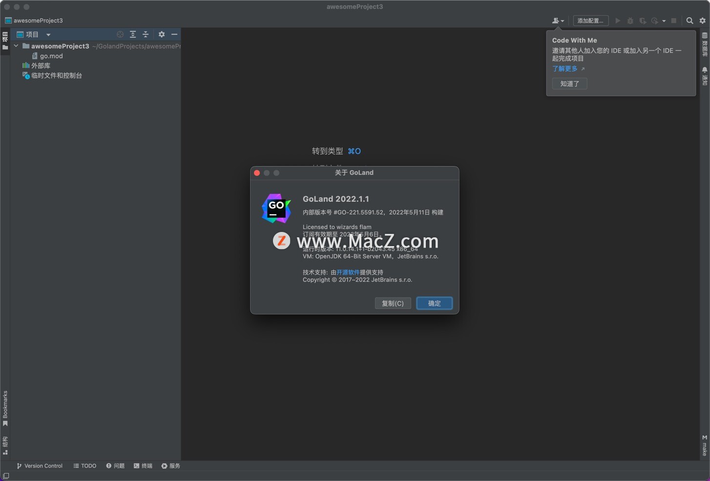
Task: Click Licensed to wizards flam text
Action: point(337,227)
